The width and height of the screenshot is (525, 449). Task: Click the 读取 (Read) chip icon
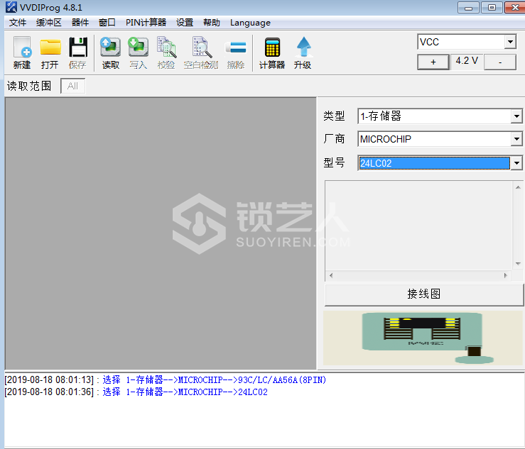(111, 52)
